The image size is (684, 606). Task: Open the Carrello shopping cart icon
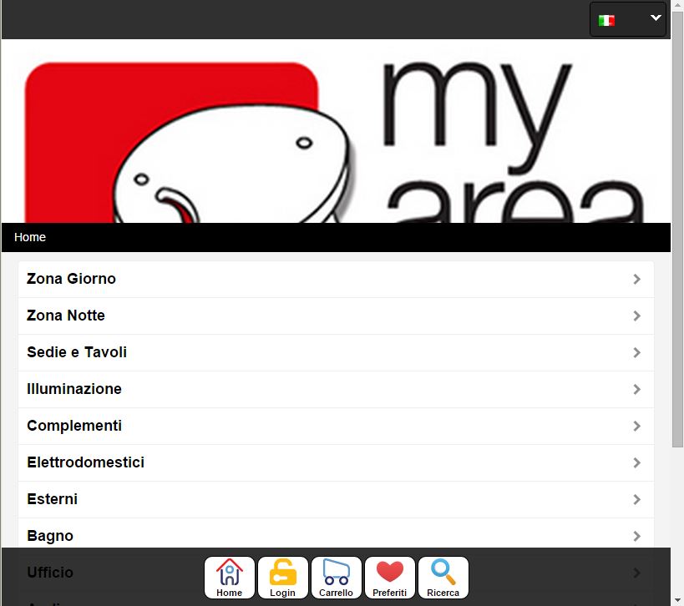click(337, 578)
